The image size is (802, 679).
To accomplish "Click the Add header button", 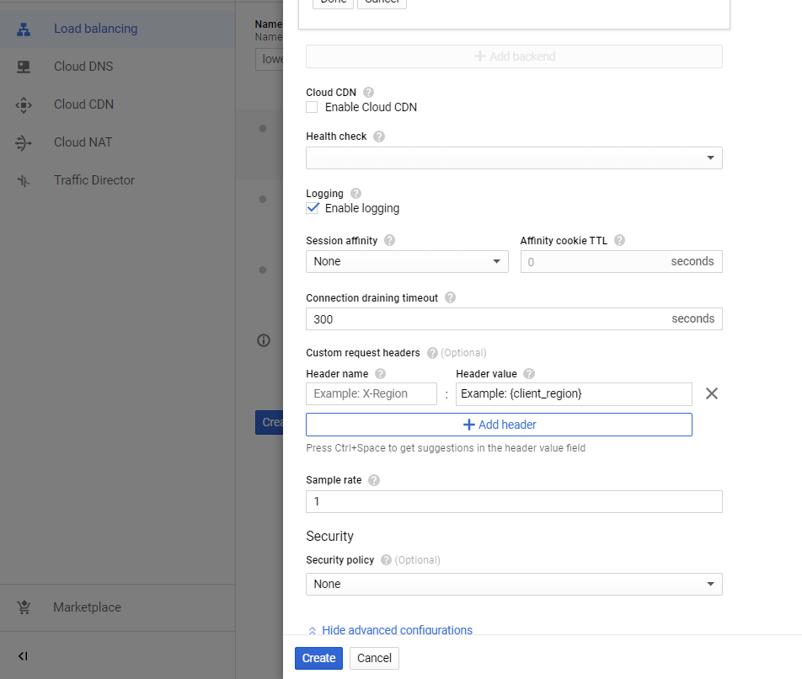I will point(500,425).
